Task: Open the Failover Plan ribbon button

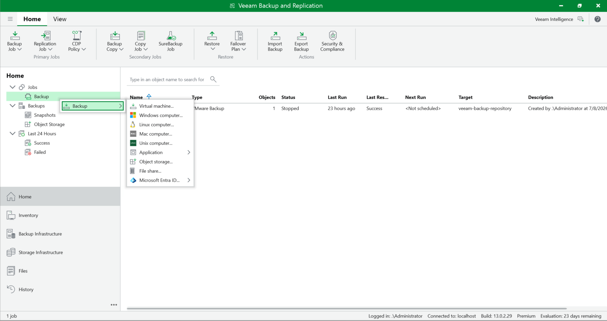Action: tap(238, 41)
